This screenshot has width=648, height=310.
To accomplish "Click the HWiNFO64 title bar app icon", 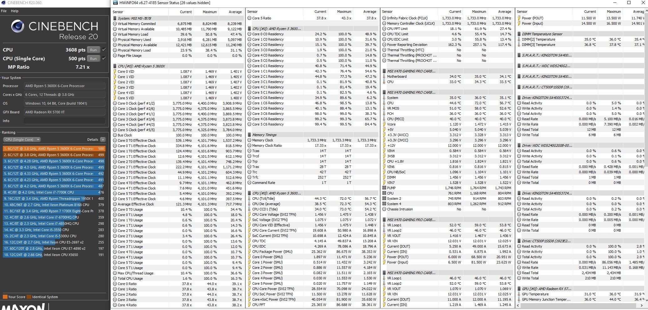I will [x=115, y=3].
